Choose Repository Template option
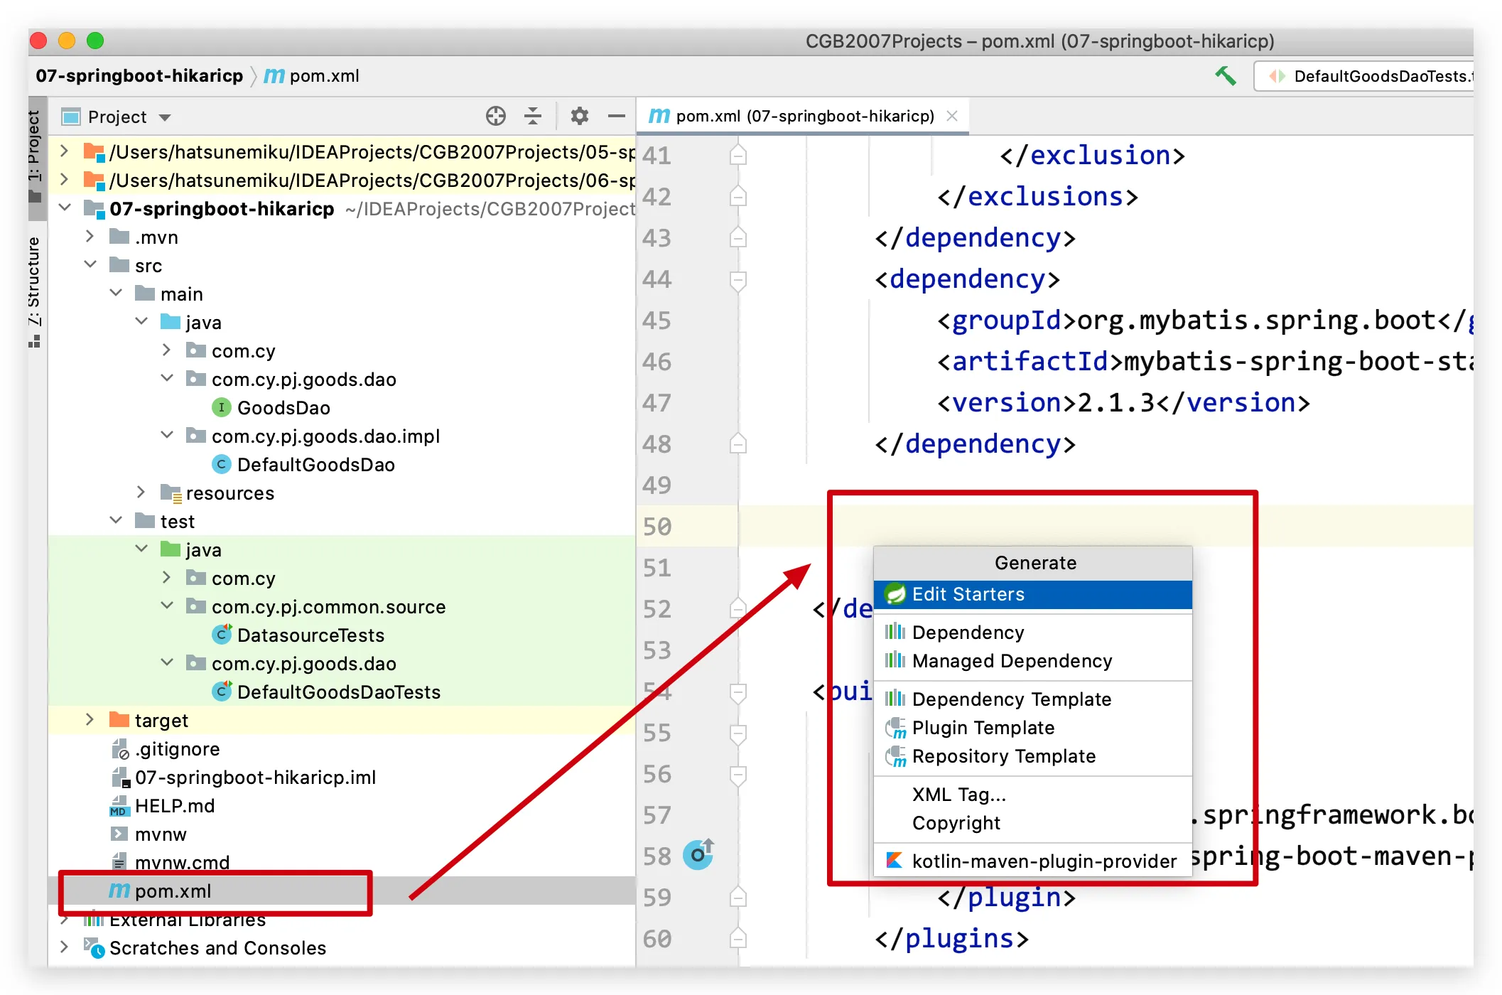This screenshot has width=1502, height=995. [x=1033, y=756]
